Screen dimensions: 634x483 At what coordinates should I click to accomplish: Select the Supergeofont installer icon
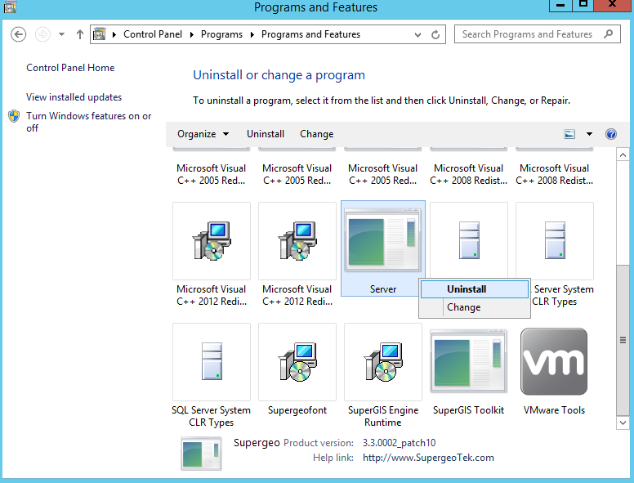297,362
